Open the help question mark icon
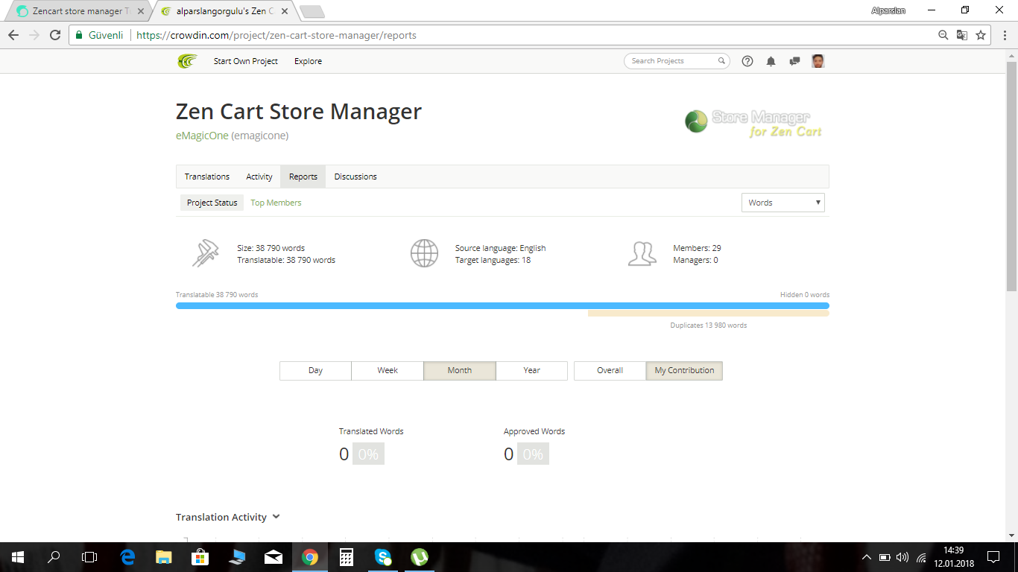Image resolution: width=1018 pixels, height=572 pixels. coord(747,61)
